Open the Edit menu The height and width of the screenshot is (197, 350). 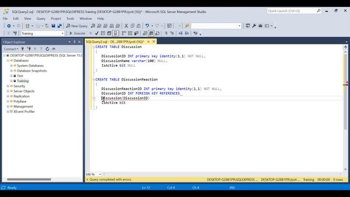pyautogui.click(x=16, y=19)
